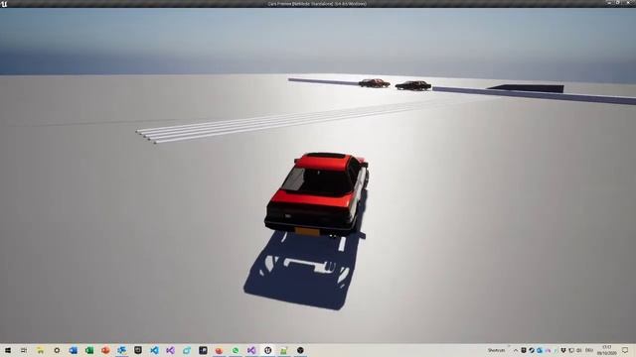Open PowerPoint from the taskbar
The height and width of the screenshot is (357, 636).
click(105, 350)
